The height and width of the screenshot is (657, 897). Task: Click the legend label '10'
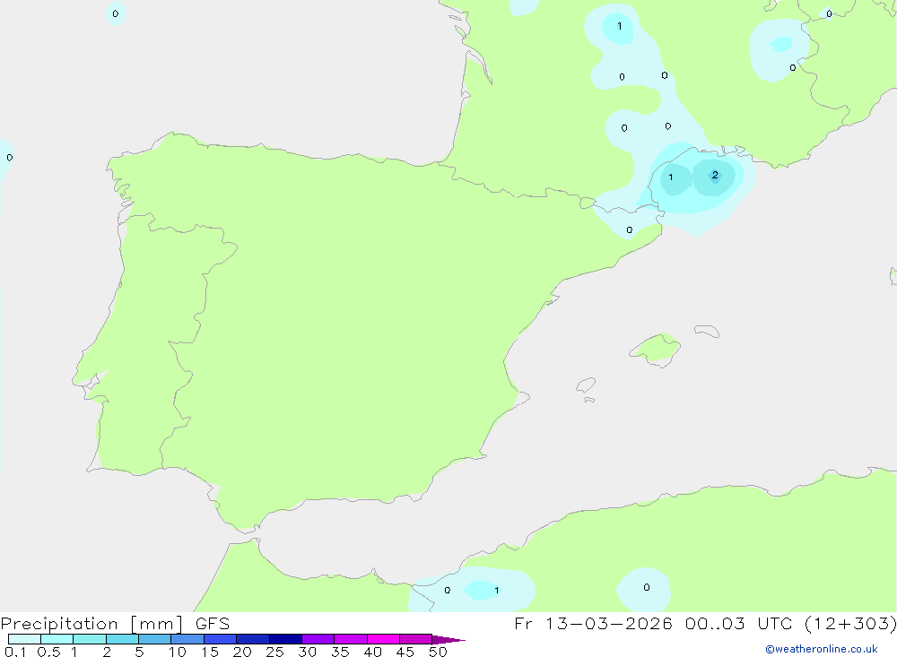coord(178,652)
